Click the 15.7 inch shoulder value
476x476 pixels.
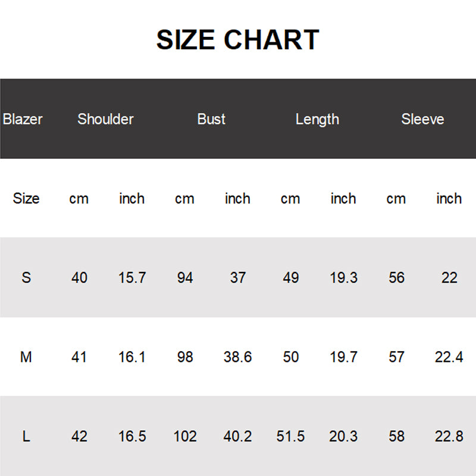click(132, 277)
